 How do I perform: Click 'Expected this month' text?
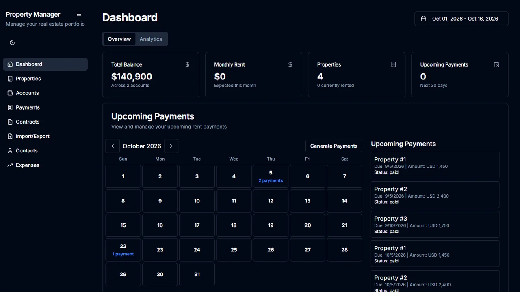pos(235,86)
